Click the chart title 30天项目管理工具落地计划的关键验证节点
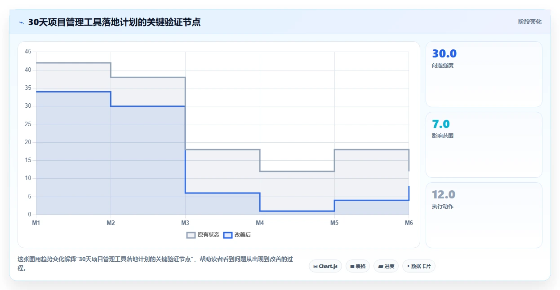 pos(114,22)
